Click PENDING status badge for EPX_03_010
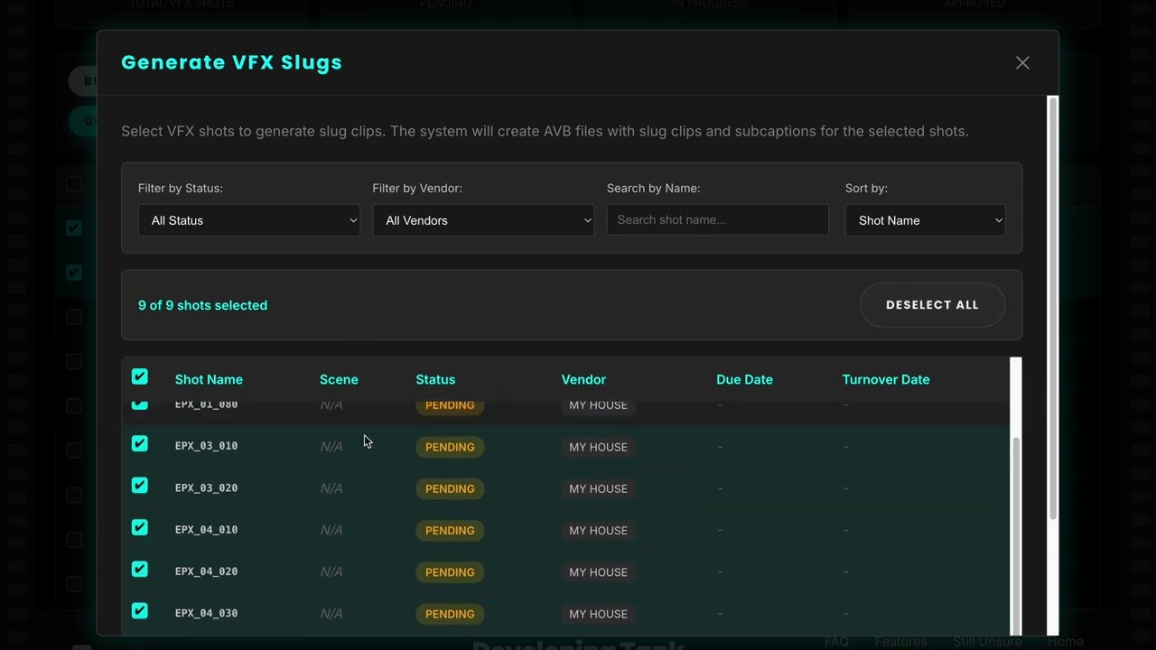The image size is (1156, 650). (450, 447)
